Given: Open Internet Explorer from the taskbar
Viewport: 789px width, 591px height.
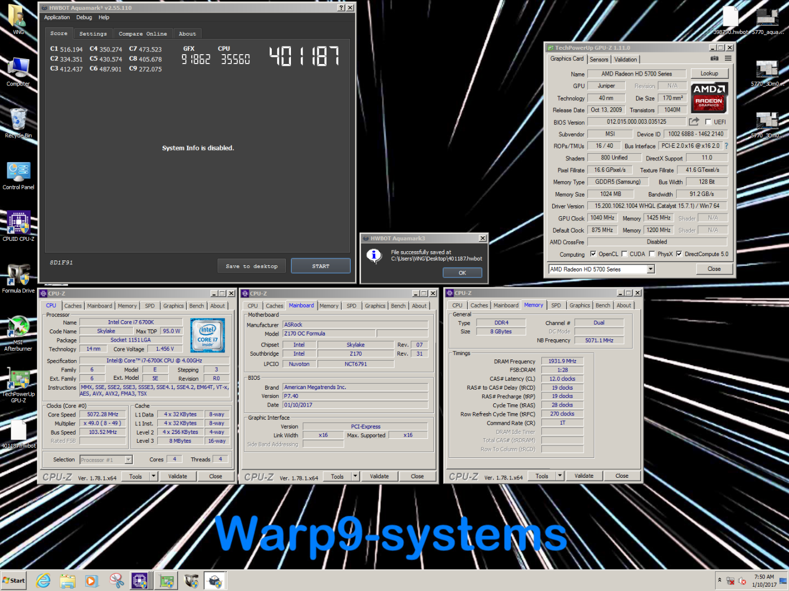Looking at the screenshot, I should [43, 581].
